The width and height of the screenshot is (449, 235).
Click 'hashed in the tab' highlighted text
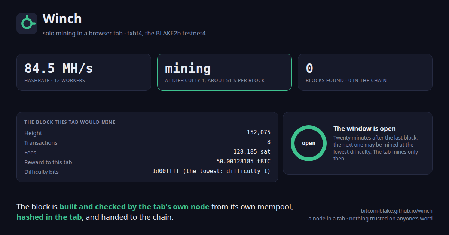49,217
